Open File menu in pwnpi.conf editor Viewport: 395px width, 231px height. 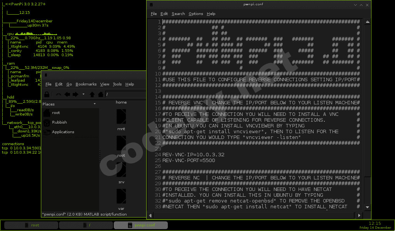(x=154, y=14)
